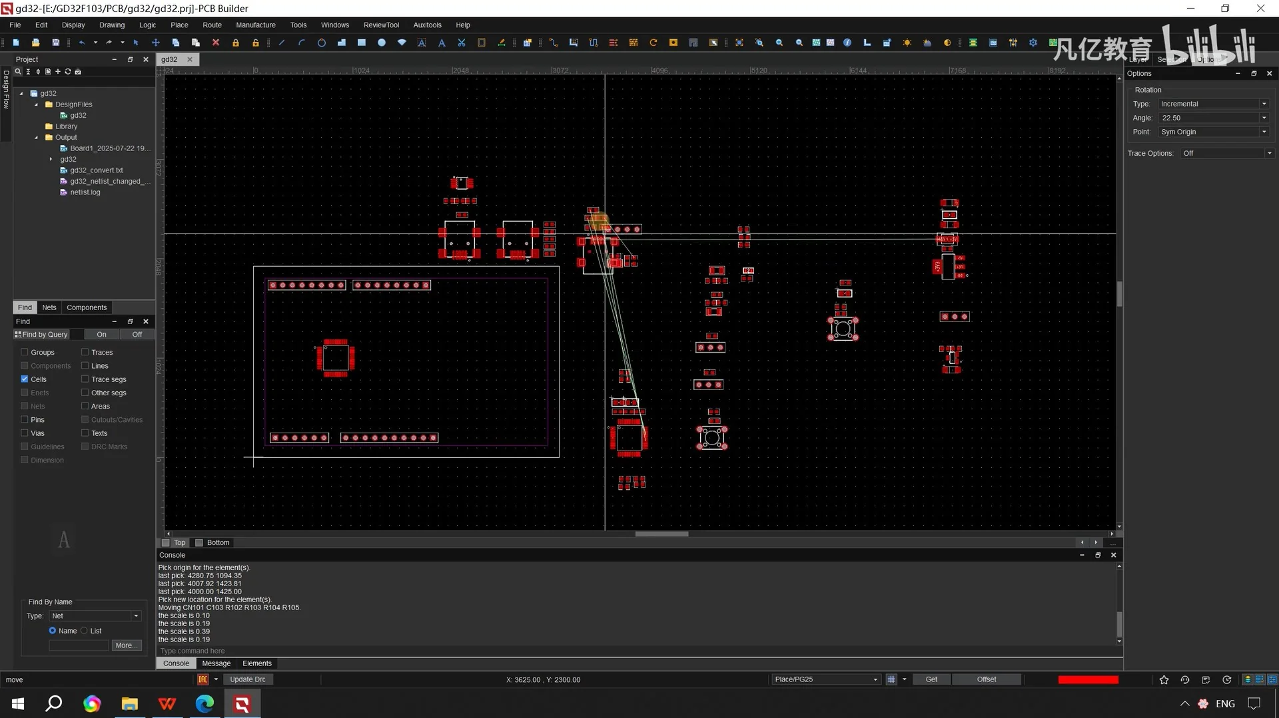This screenshot has height=718, width=1279.
Task: Click the Unlock element icon
Action: click(255, 43)
